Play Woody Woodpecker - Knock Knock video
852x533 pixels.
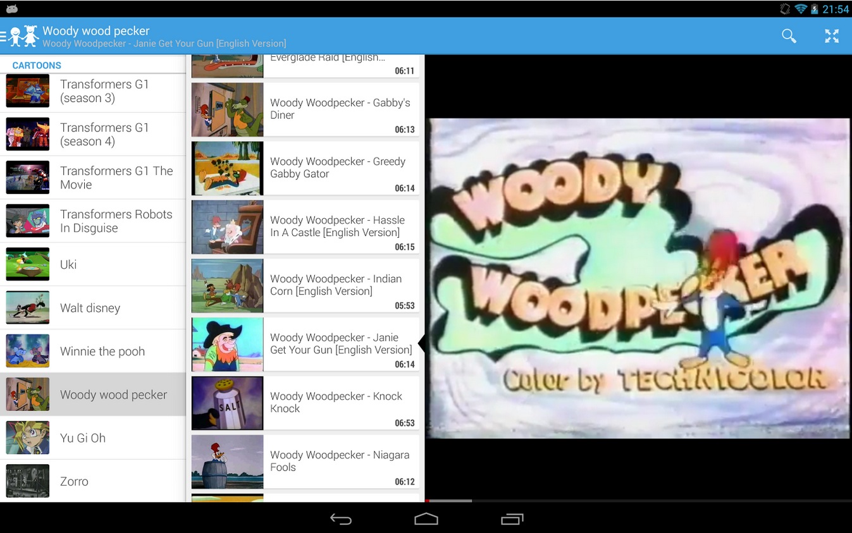340,403
